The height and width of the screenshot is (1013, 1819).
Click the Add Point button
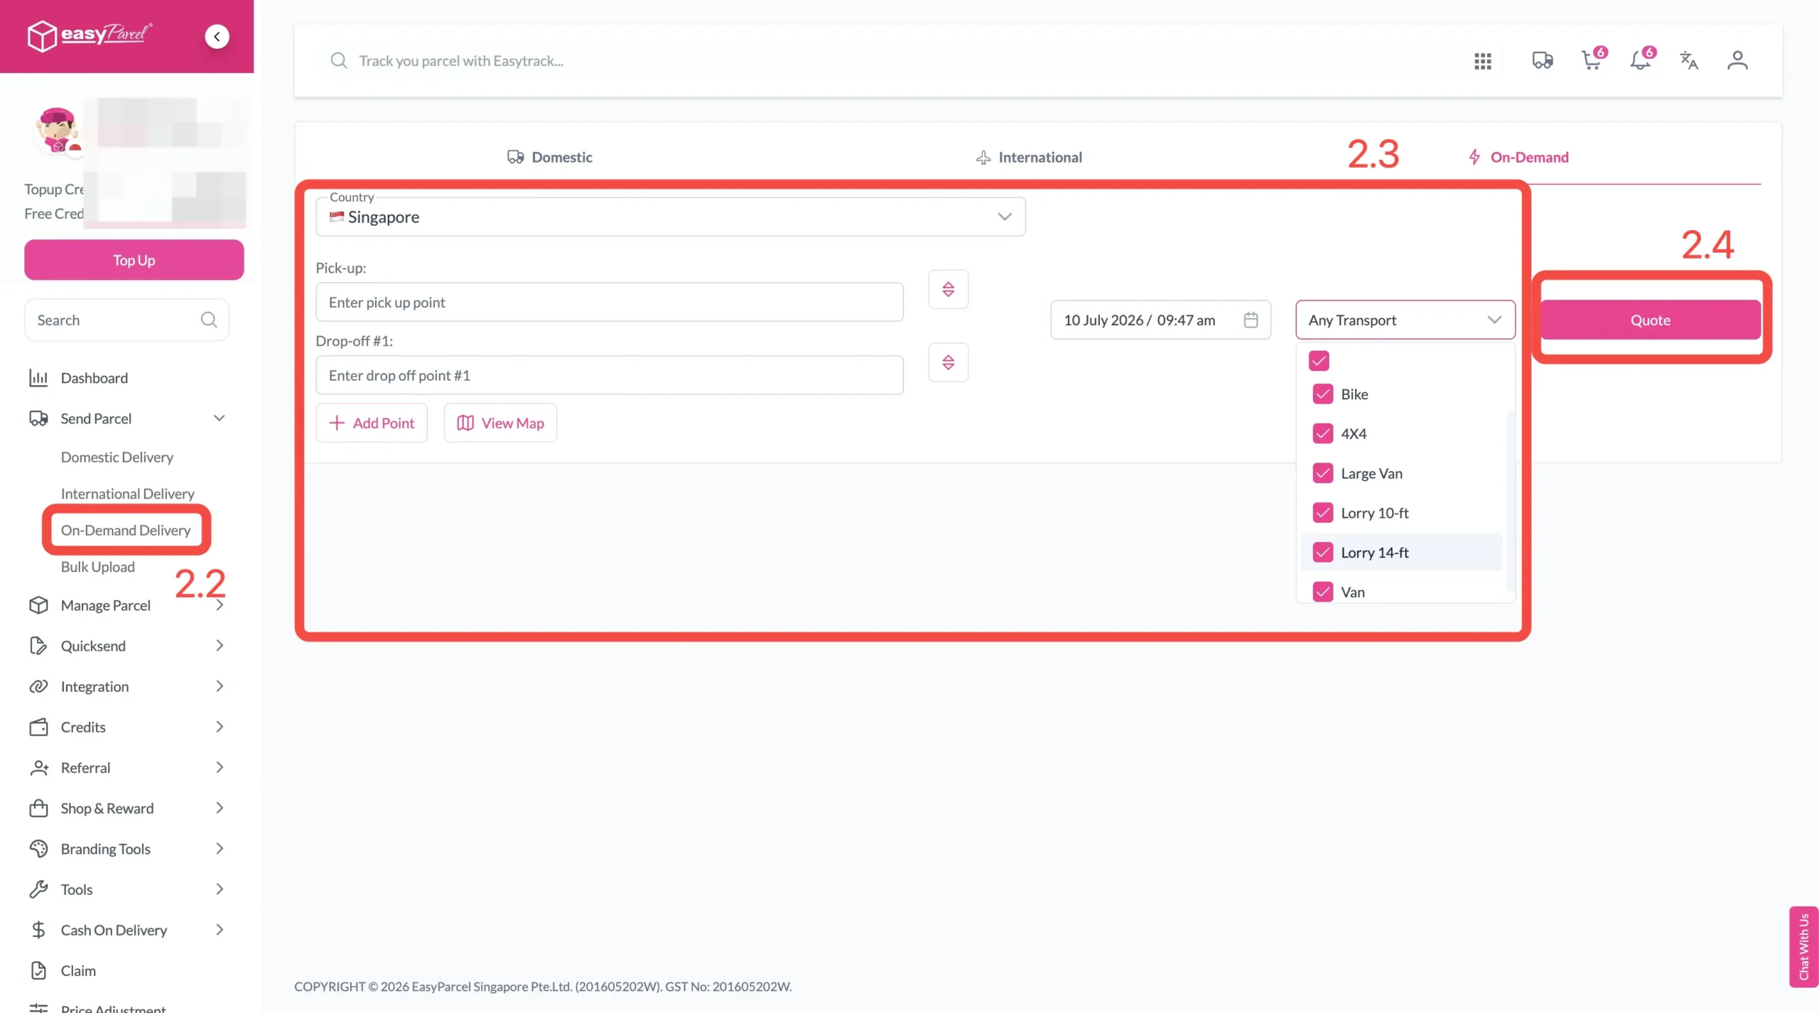[371, 423]
